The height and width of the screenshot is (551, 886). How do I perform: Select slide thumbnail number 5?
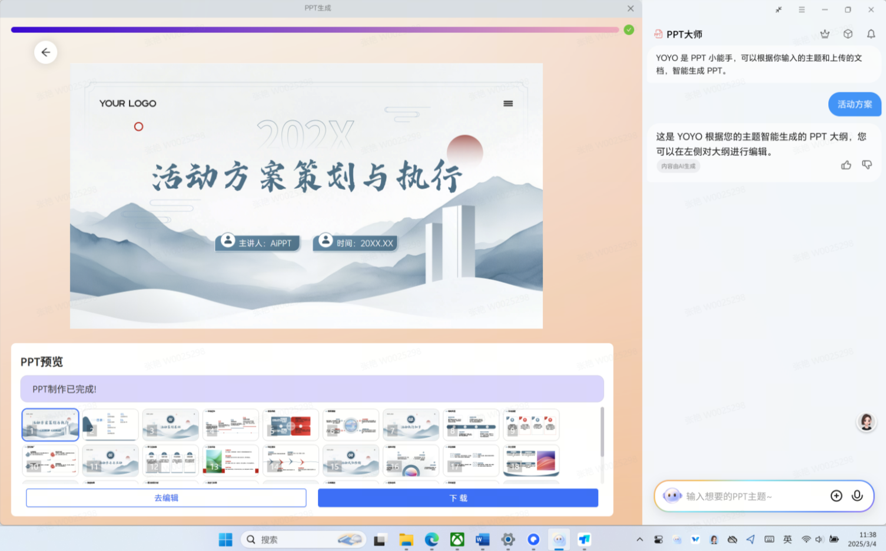[x=291, y=425]
